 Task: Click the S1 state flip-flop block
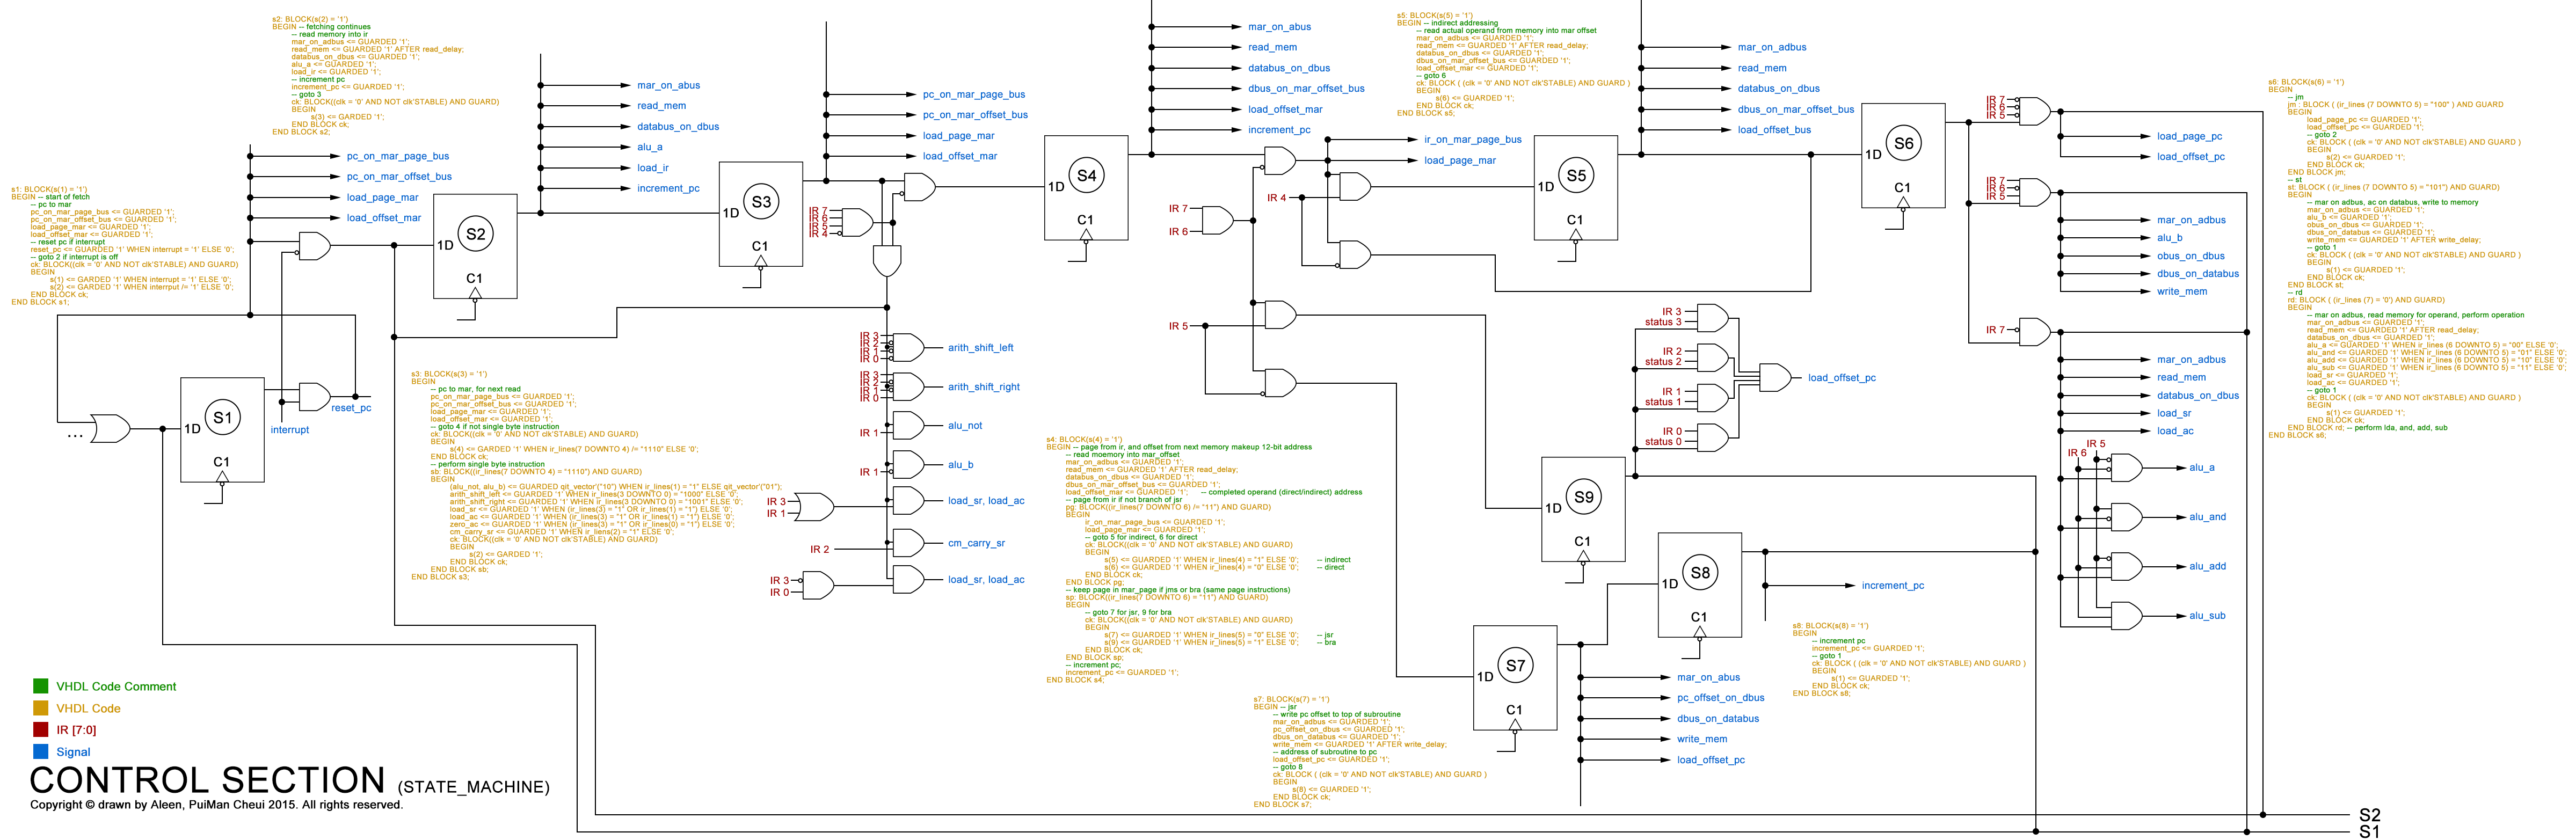pos(222,429)
